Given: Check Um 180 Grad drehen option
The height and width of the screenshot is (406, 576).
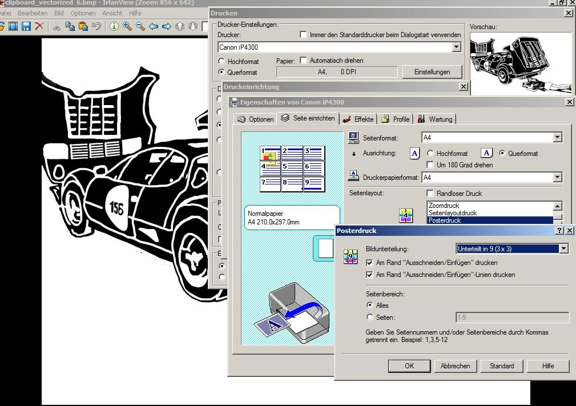Looking at the screenshot, I should (430, 165).
